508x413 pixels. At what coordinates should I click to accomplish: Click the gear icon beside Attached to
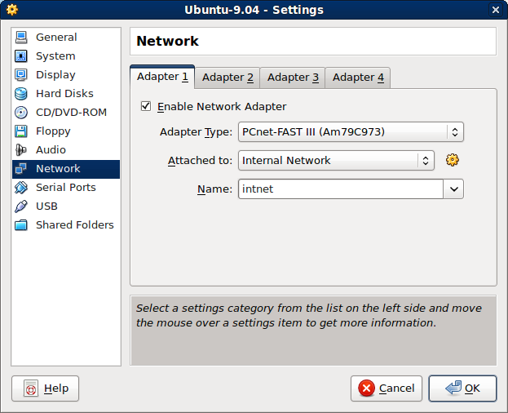coord(453,160)
